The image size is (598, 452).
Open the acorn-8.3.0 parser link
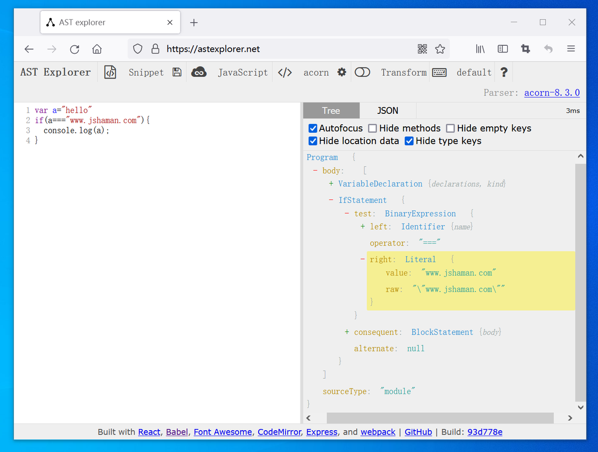pos(552,93)
